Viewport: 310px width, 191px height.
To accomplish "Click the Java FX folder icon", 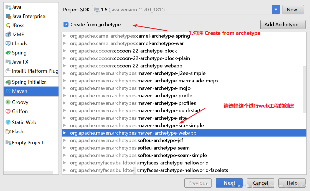I will [8, 62].
